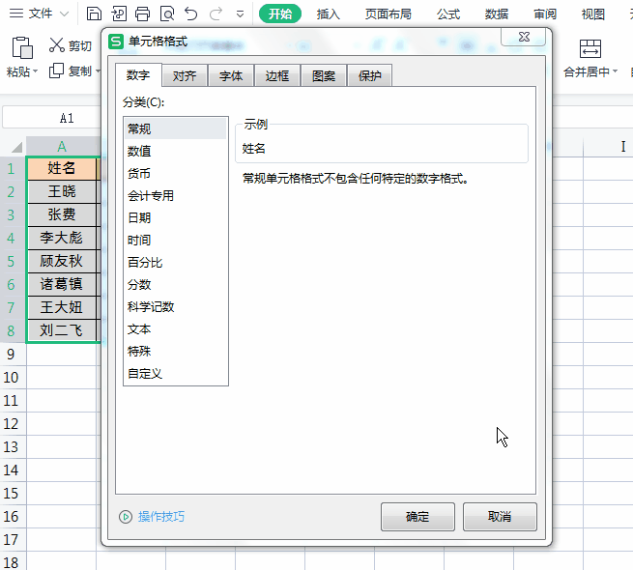This screenshot has height=570, width=633.
Task: Choose 特殊 in the category list
Action: [x=175, y=352]
